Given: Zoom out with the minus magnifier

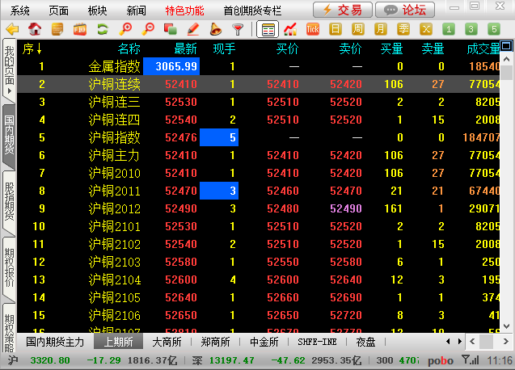Looking at the screenshot, I should pos(148,30).
